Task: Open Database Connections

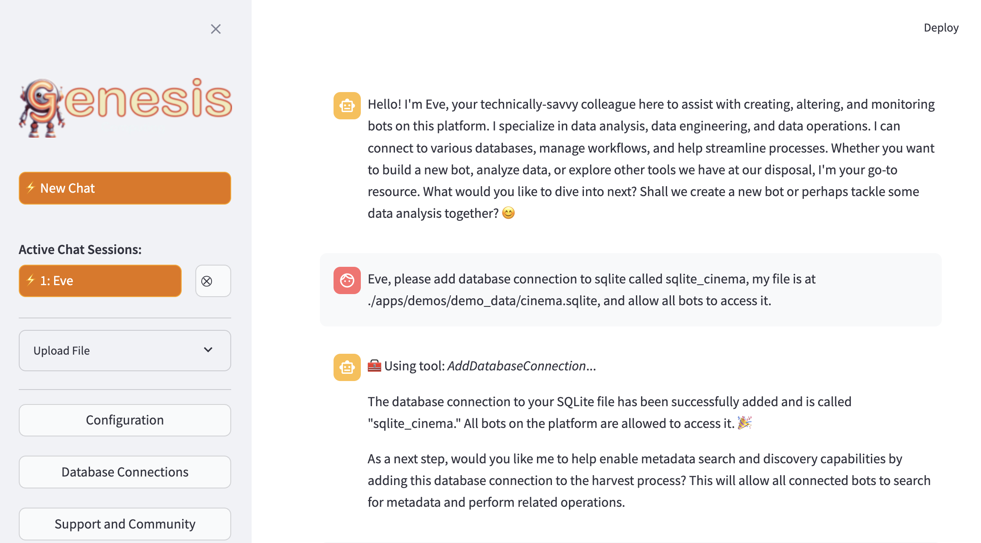Action: pyautogui.click(x=125, y=472)
